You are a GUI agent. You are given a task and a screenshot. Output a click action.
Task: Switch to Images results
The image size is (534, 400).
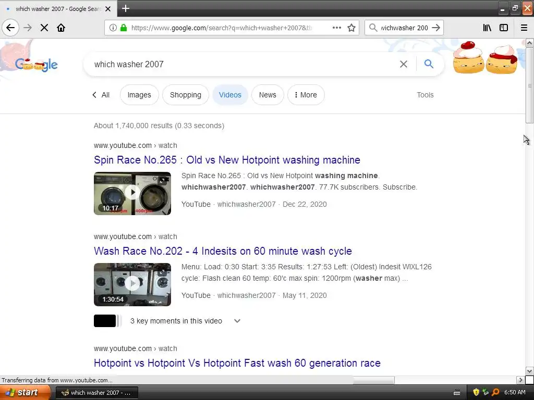[x=139, y=95]
